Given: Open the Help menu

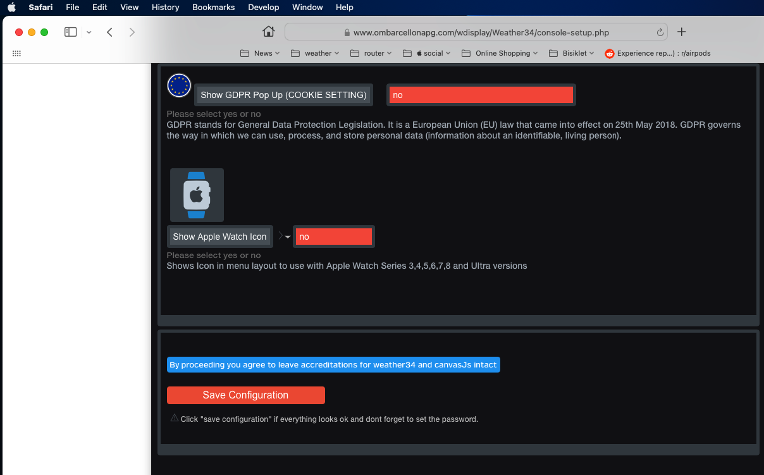Looking at the screenshot, I should coord(345,8).
